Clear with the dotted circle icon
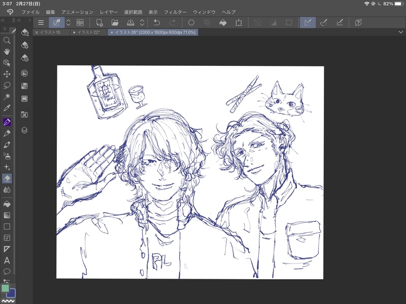406x304 pixels. click(191, 22)
